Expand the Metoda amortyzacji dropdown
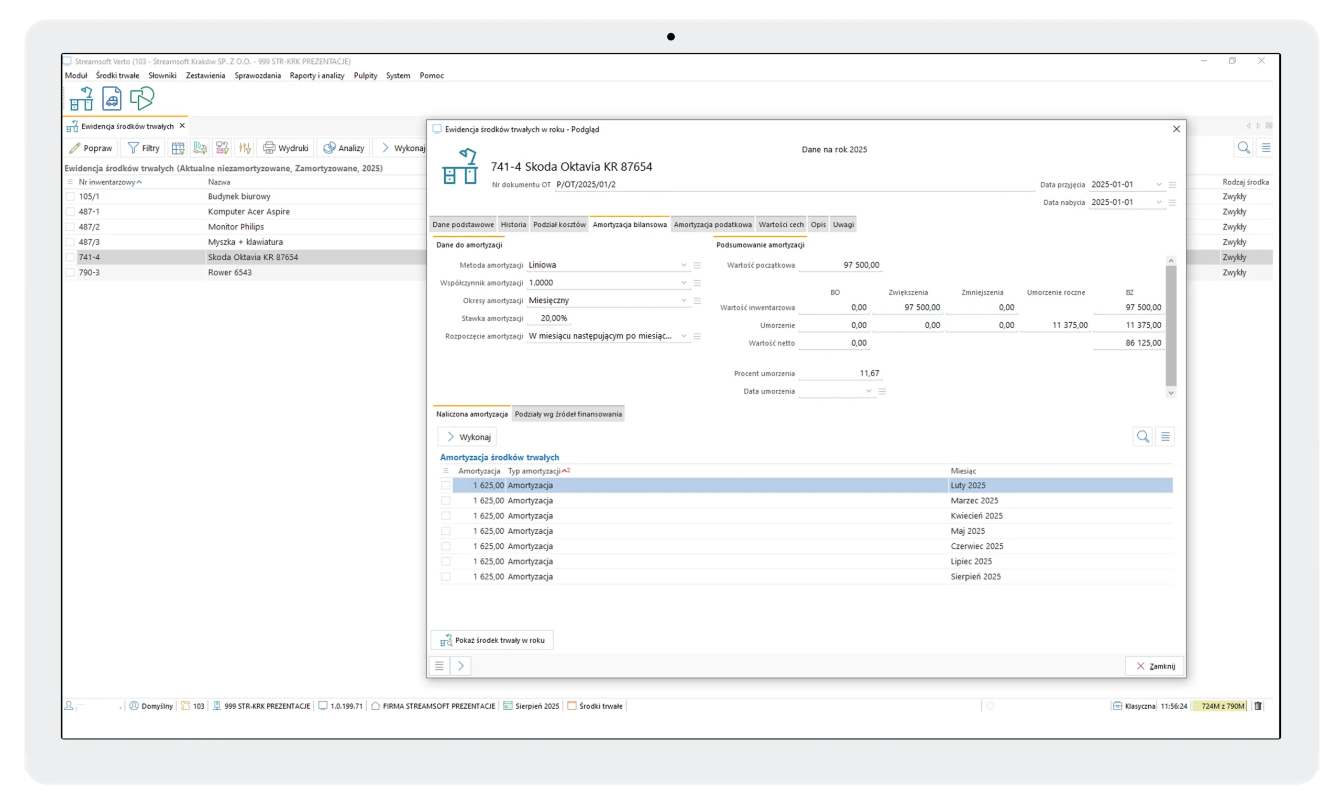The image size is (1341, 804). click(x=683, y=265)
